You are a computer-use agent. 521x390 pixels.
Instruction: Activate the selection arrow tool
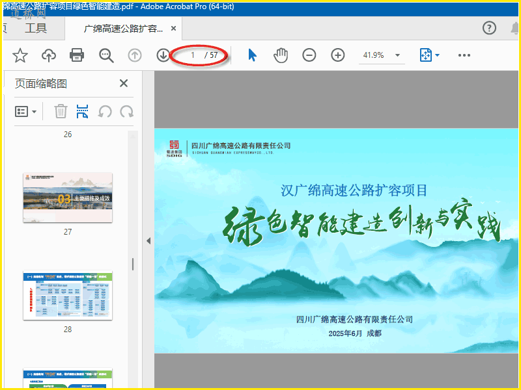click(253, 55)
